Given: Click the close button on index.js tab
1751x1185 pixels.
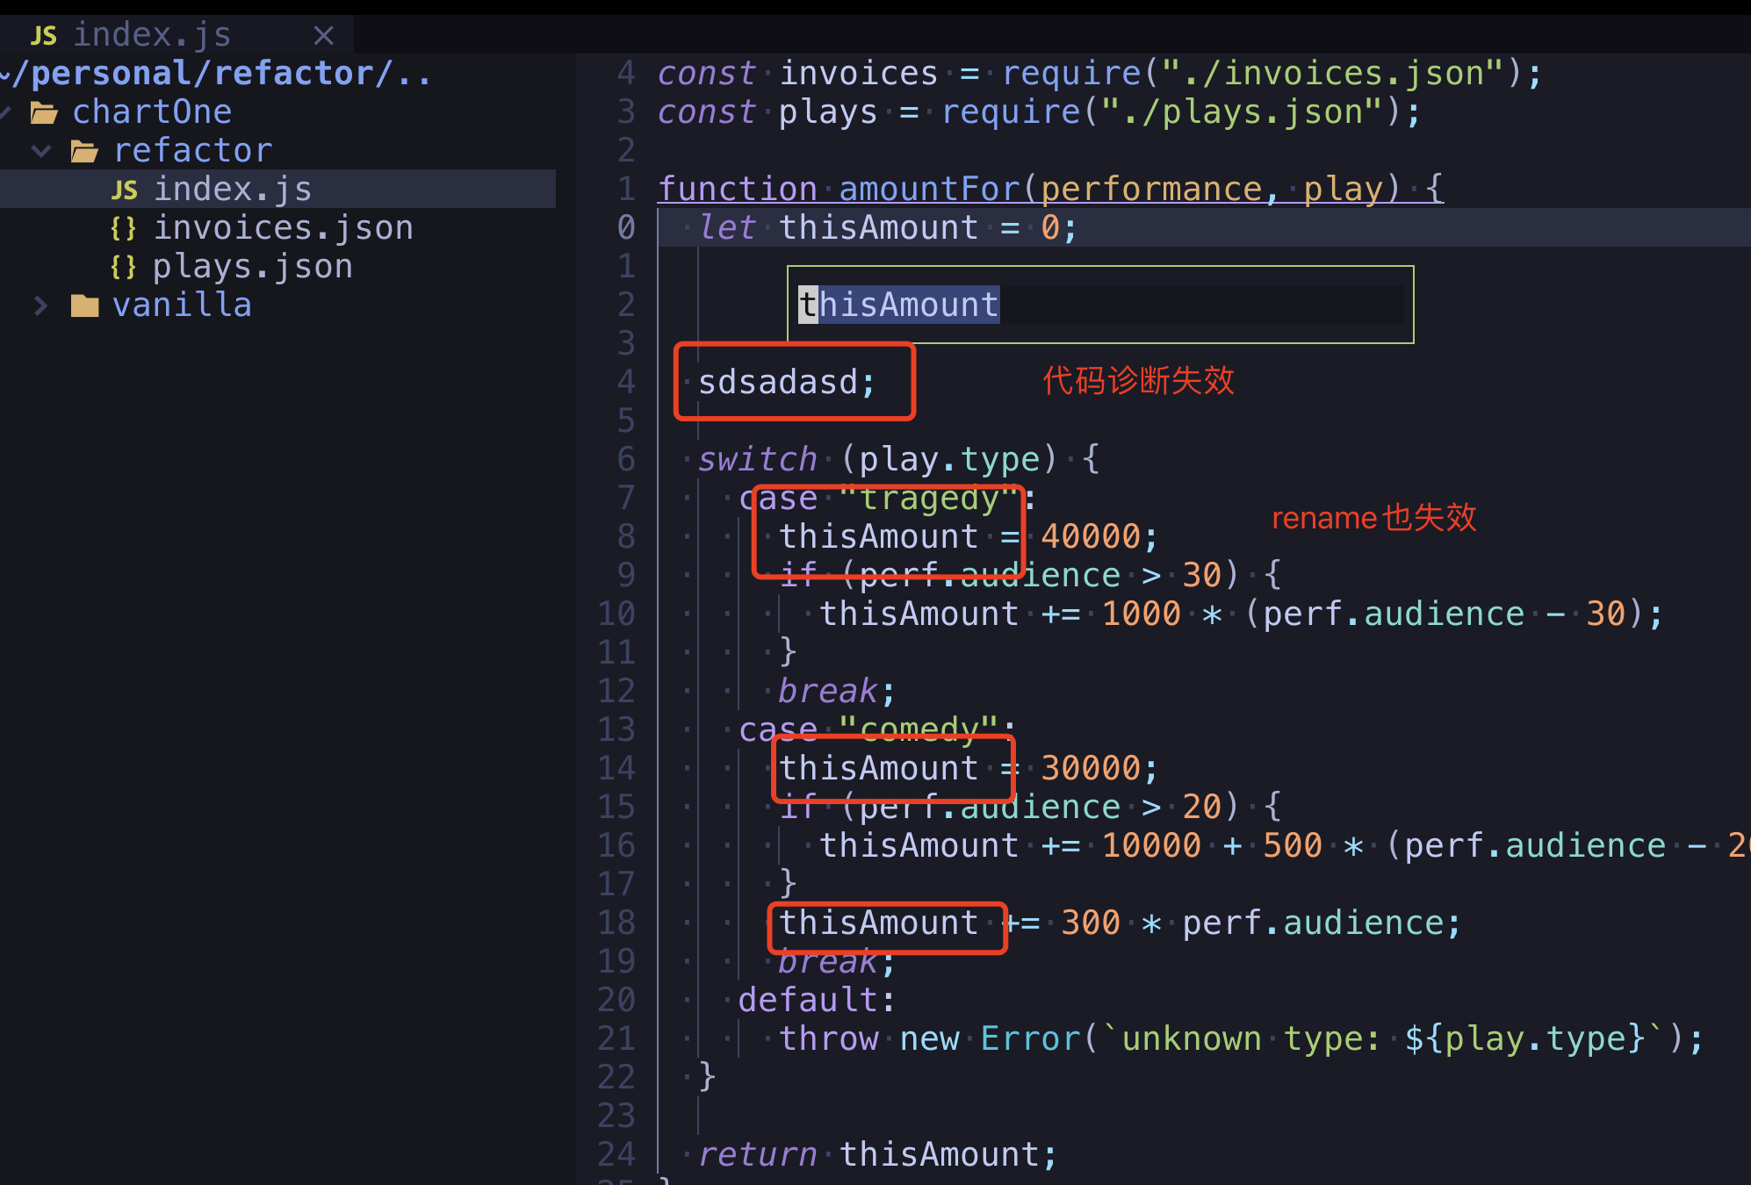Looking at the screenshot, I should [323, 35].
